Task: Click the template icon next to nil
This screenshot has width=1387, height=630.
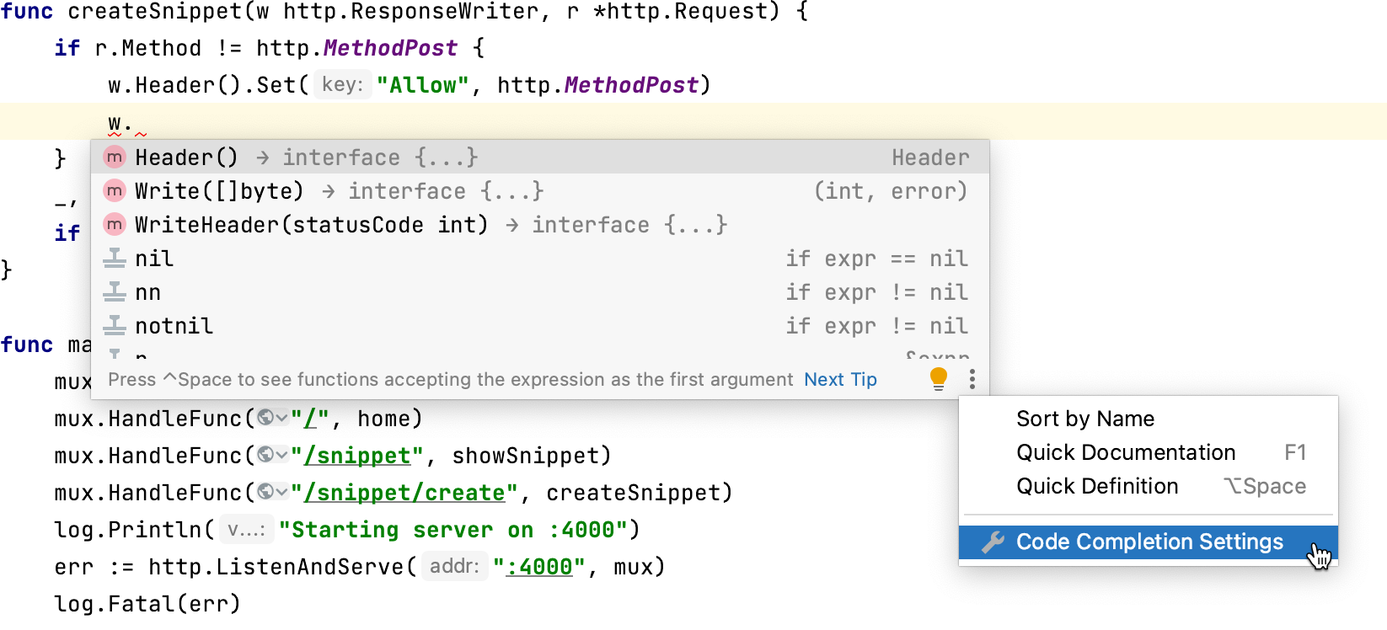Action: point(115,259)
